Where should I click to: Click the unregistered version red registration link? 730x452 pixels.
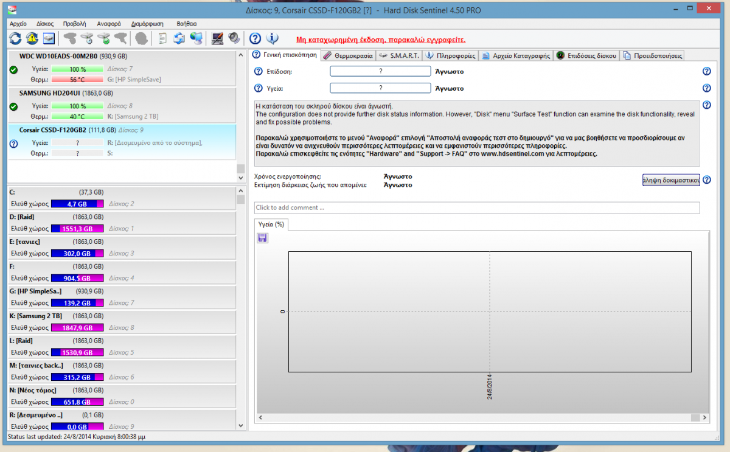click(381, 40)
